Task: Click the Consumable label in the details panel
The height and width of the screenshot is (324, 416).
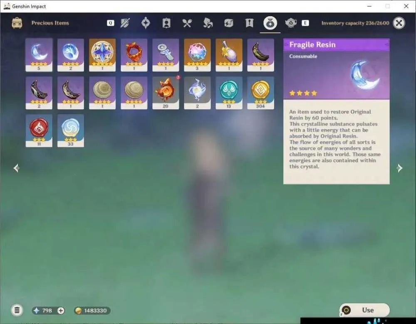Action: point(303,56)
